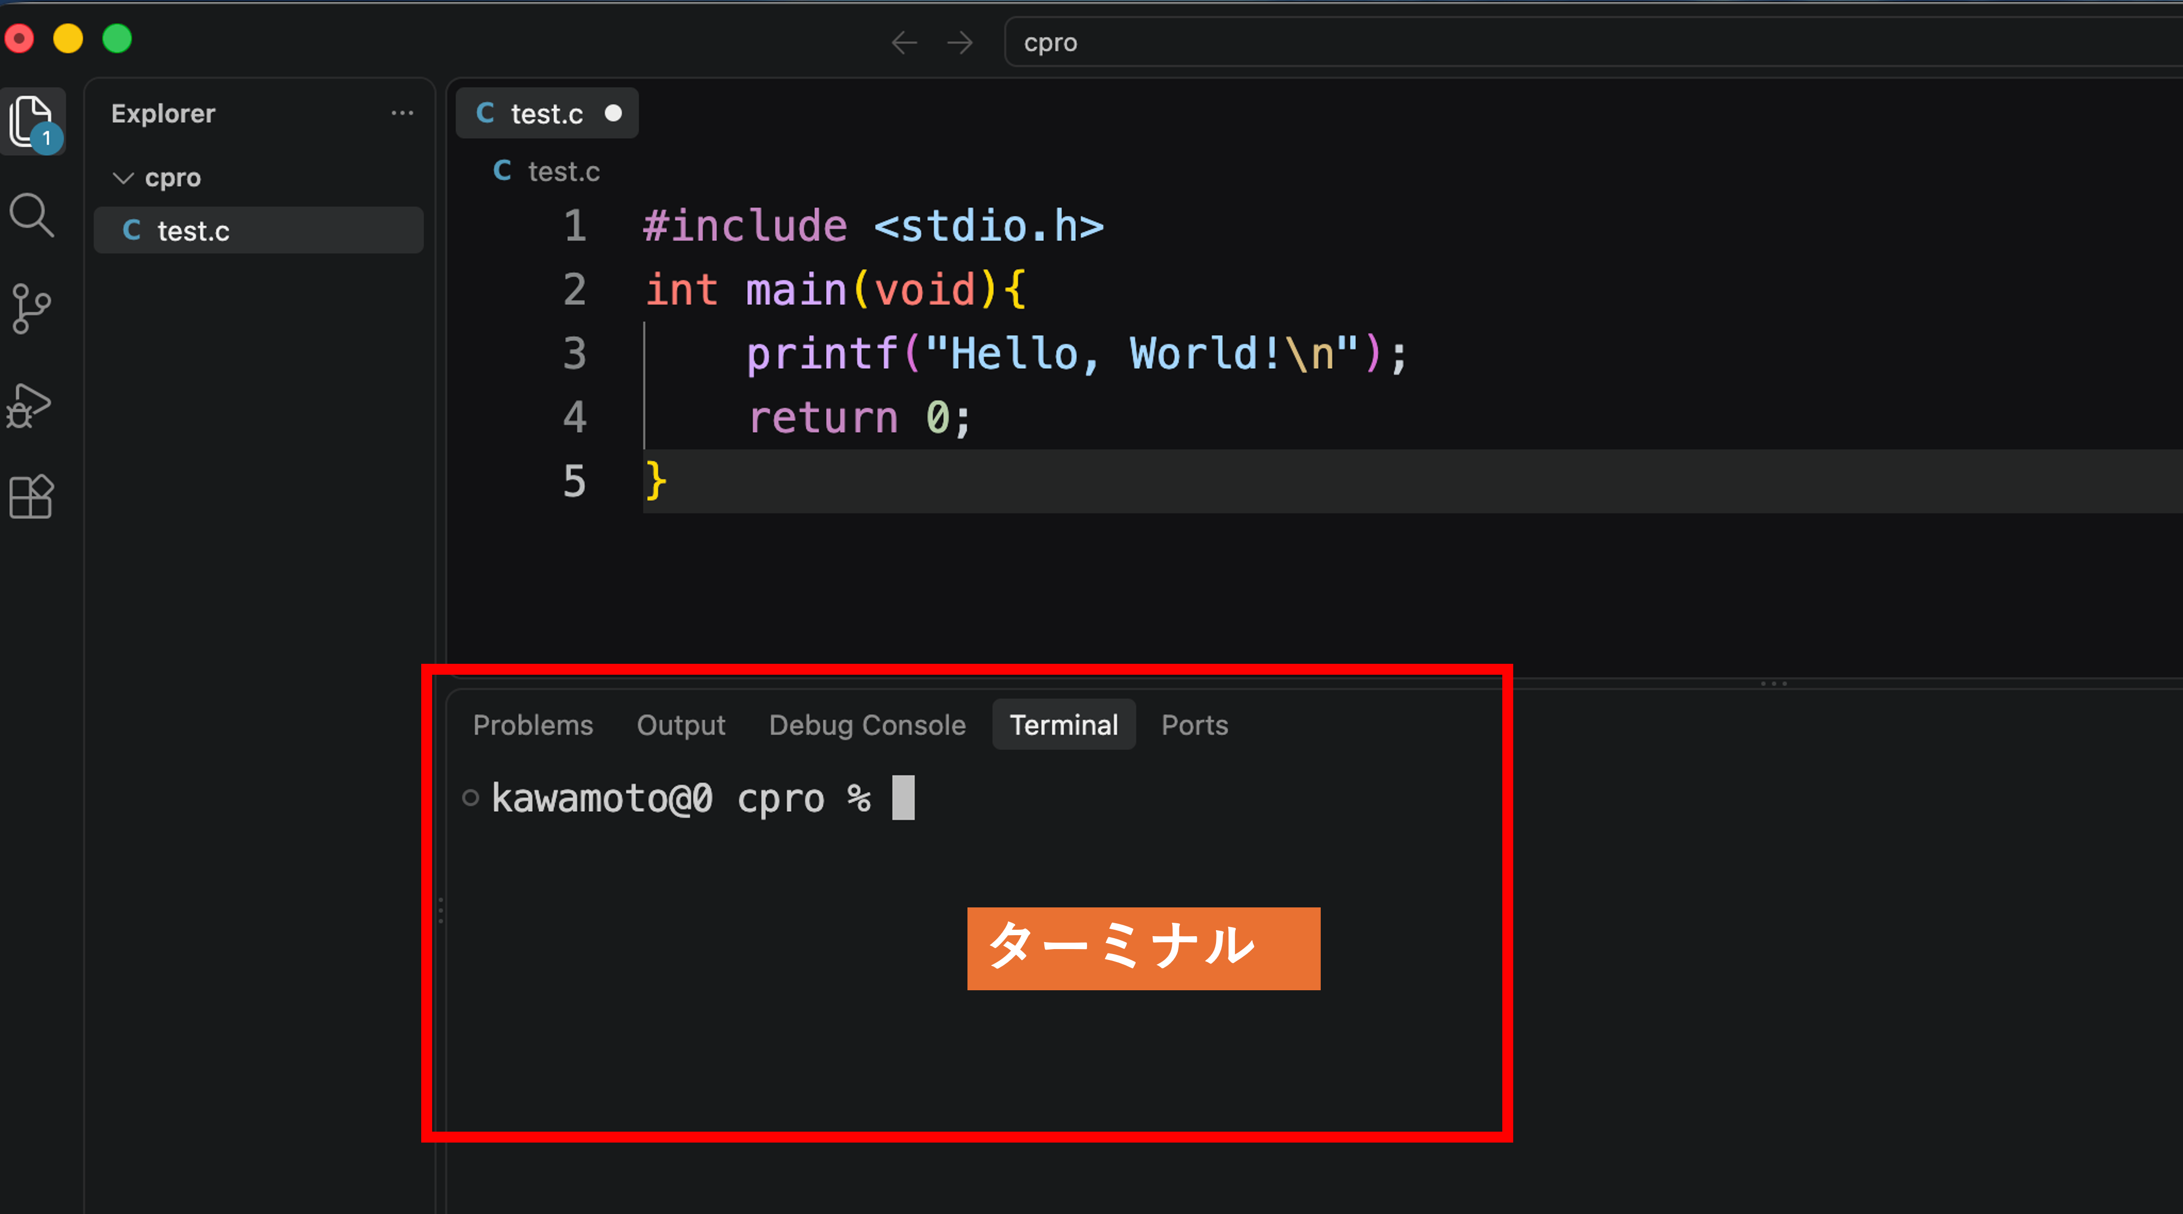Open the Run and Debug view icon
Screen dimensions: 2183x1214
pos(30,406)
